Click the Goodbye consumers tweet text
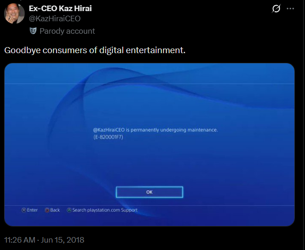Viewport: 305px width, 250px height. click(x=95, y=50)
